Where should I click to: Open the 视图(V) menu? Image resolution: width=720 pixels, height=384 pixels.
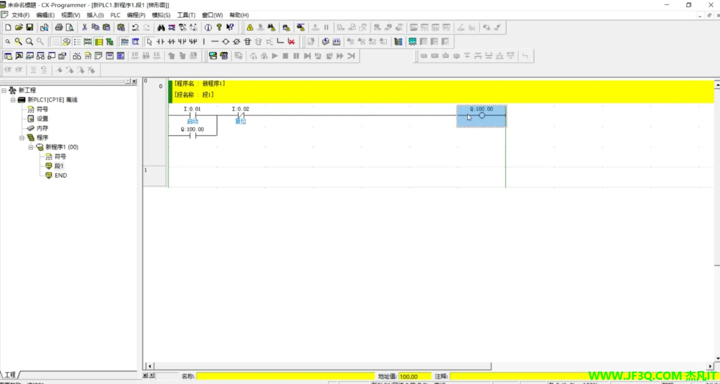coord(70,15)
